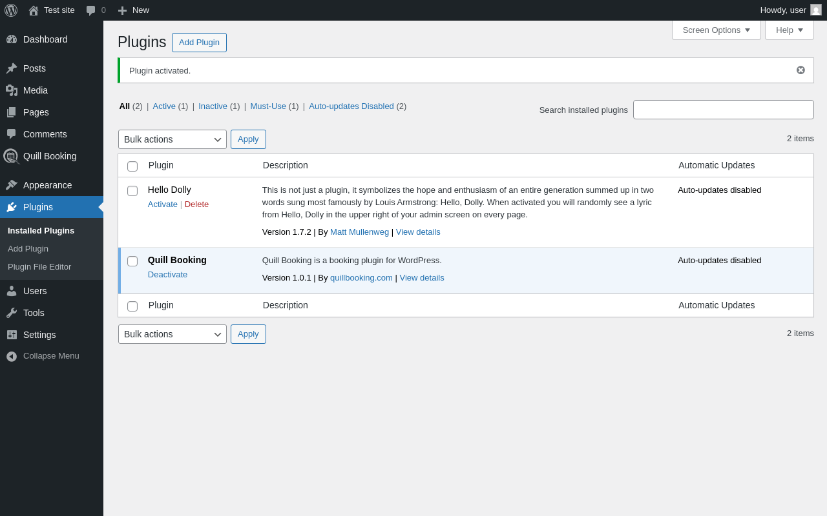Click the top Apply button
827x516 pixels.
pyautogui.click(x=248, y=139)
